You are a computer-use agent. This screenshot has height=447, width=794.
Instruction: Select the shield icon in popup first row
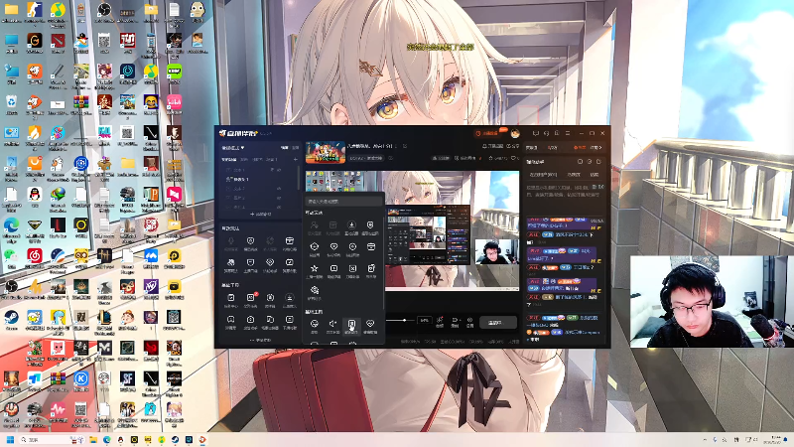pos(370,224)
